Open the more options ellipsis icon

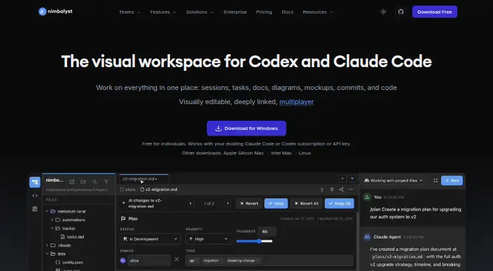click(x=351, y=189)
